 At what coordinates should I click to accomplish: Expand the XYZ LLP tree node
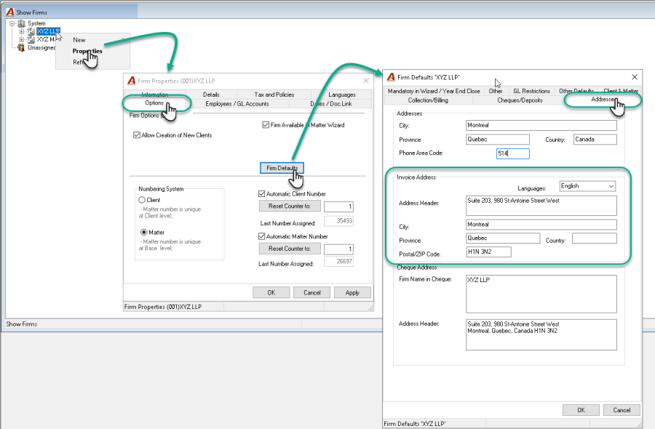point(22,31)
